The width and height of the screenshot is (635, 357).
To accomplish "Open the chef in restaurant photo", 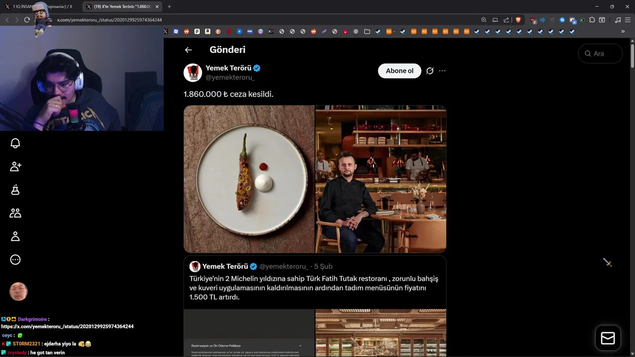I will [x=381, y=179].
